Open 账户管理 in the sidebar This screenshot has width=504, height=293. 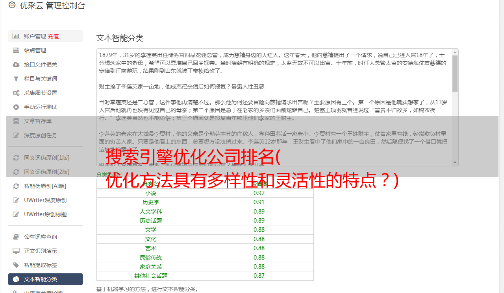(35, 36)
